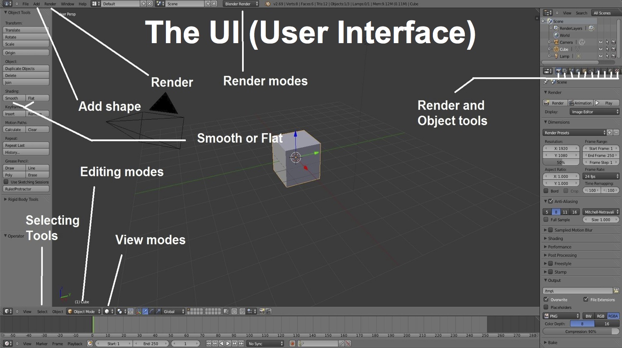Enable the Use Sketching Sessions checkbox
Image resolution: width=622 pixels, height=348 pixels.
point(6,182)
